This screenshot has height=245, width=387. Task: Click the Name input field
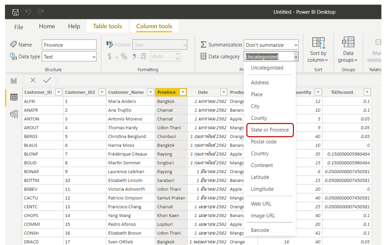tap(69, 45)
